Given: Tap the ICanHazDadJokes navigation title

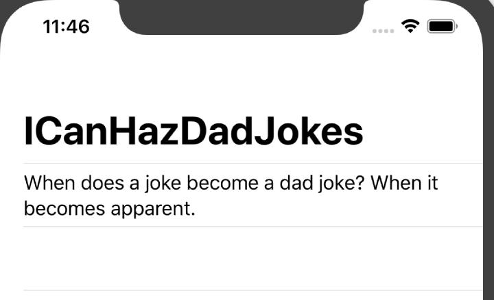Looking at the screenshot, I should coord(193,131).
